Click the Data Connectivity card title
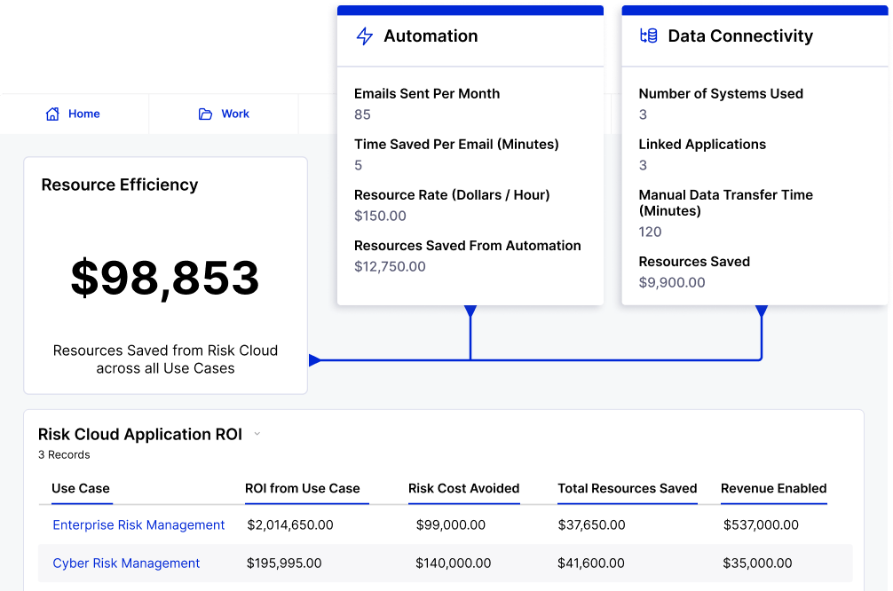Image resolution: width=893 pixels, height=591 pixels. (740, 35)
